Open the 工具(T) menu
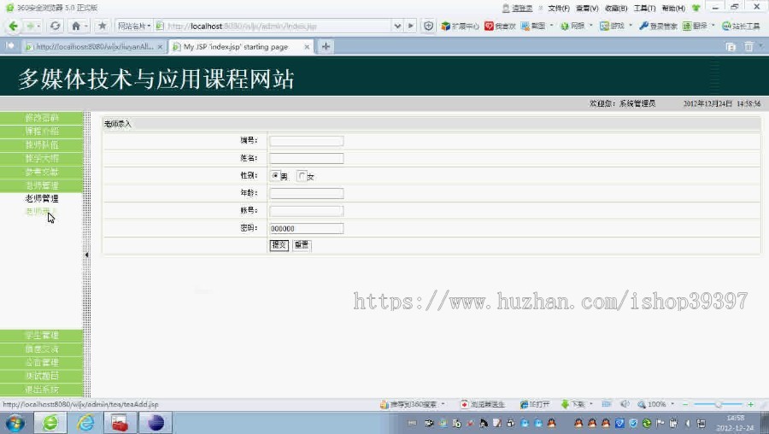 [644, 8]
